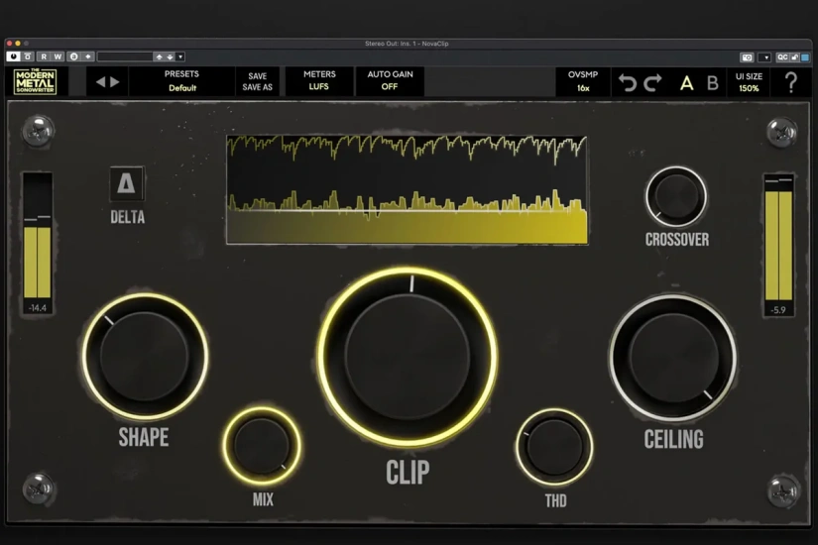Load next host preset with down arrow
This screenshot has width=818, height=545.
170,56
